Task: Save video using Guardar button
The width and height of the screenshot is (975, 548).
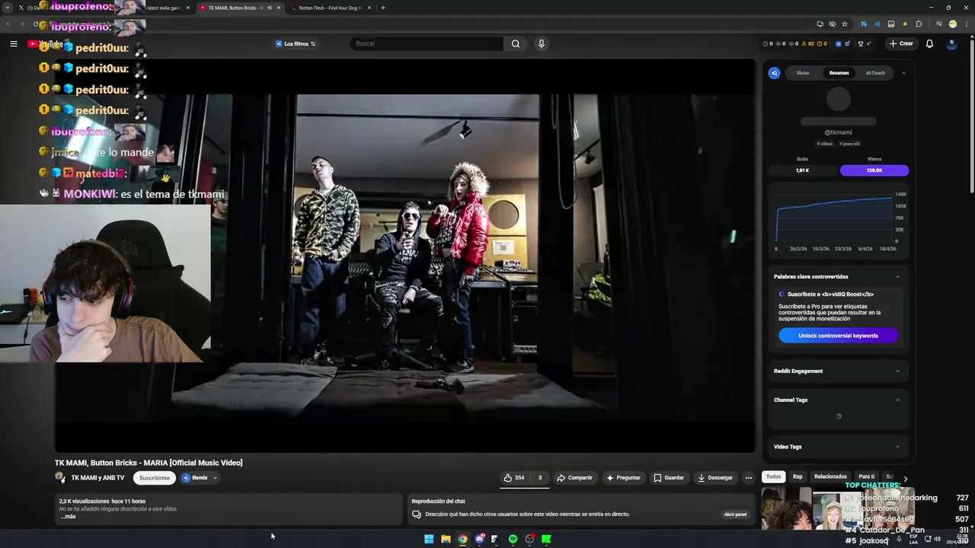Action: (669, 478)
